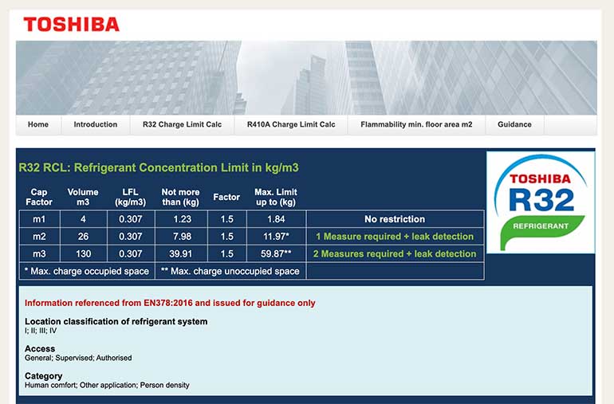Click 1 Measure required + leak detection
This screenshot has height=404, width=614.
point(395,237)
